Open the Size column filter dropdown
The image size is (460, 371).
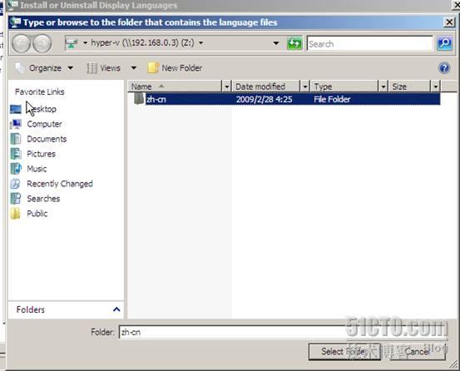pyautogui.click(x=435, y=87)
